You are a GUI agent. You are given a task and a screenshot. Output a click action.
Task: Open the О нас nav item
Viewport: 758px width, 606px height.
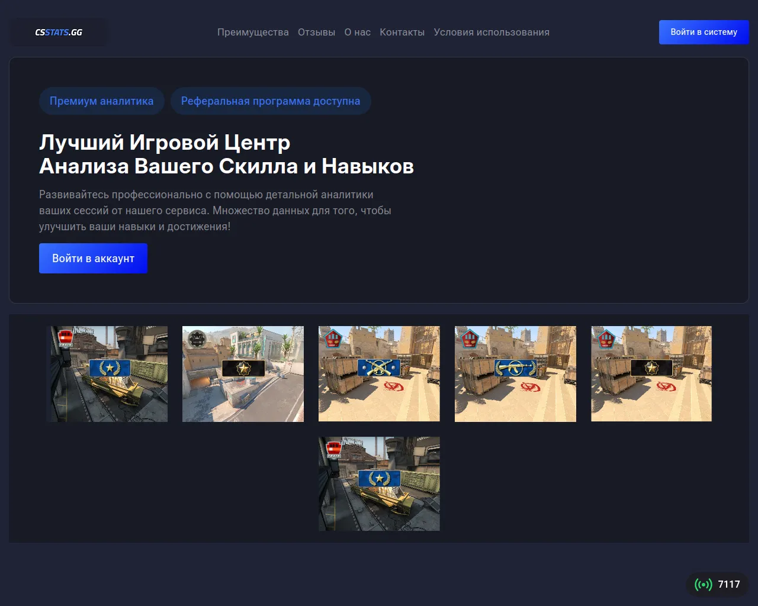click(x=358, y=32)
